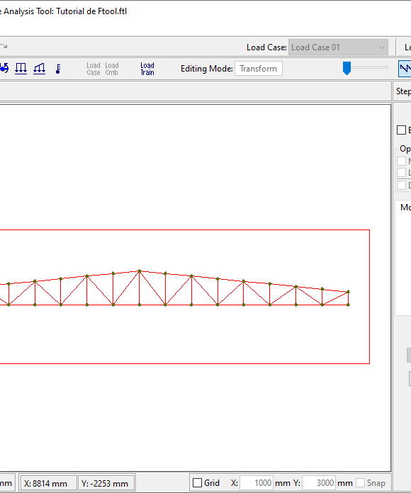
Task: Toggle the zigzag diagram display icon
Action: [x=405, y=69]
